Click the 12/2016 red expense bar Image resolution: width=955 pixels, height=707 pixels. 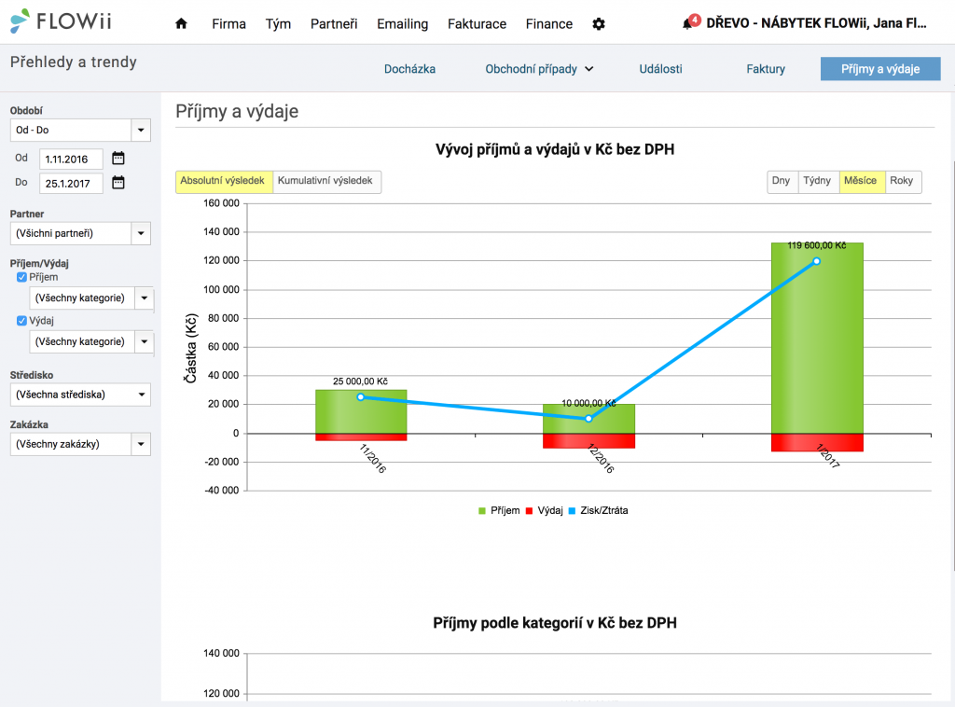[589, 441]
